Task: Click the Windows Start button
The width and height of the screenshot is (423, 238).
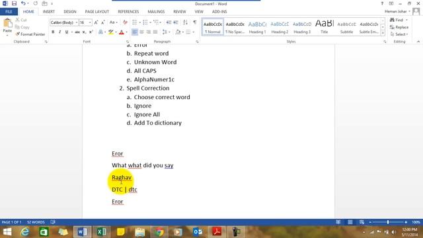Action: (x=7, y=232)
